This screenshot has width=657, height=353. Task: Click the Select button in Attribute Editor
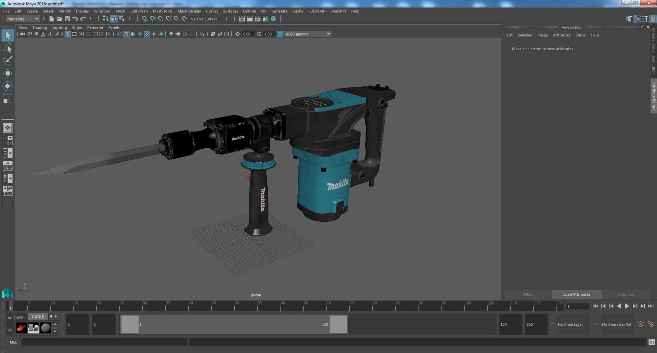click(x=528, y=294)
